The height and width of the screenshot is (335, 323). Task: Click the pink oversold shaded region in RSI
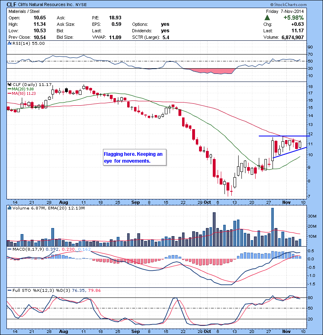click(x=211, y=71)
